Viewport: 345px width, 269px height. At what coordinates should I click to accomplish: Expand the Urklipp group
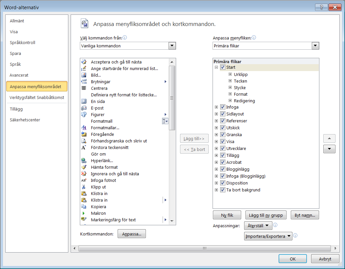click(x=230, y=74)
